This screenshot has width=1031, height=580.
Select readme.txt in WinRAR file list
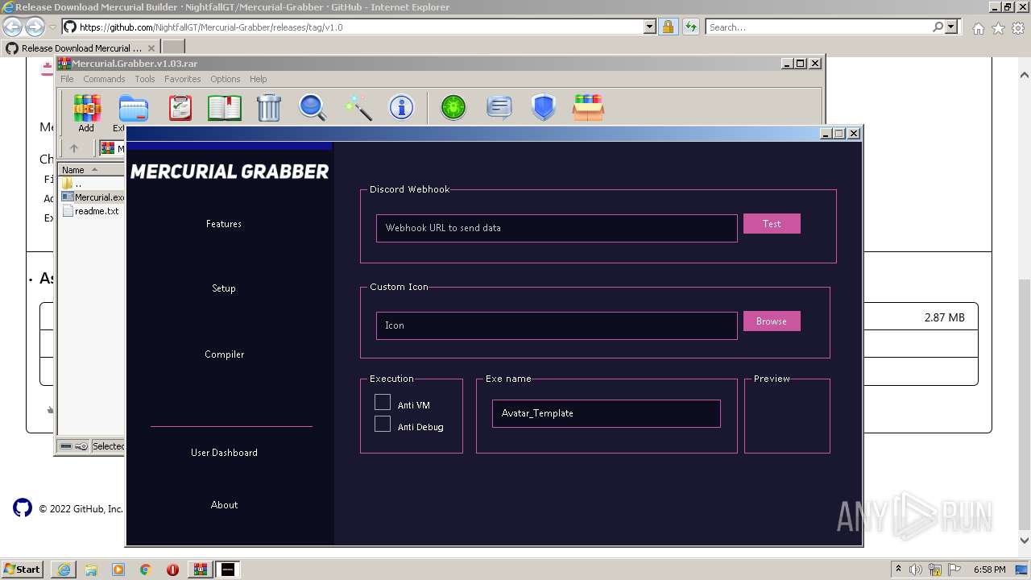(90, 211)
